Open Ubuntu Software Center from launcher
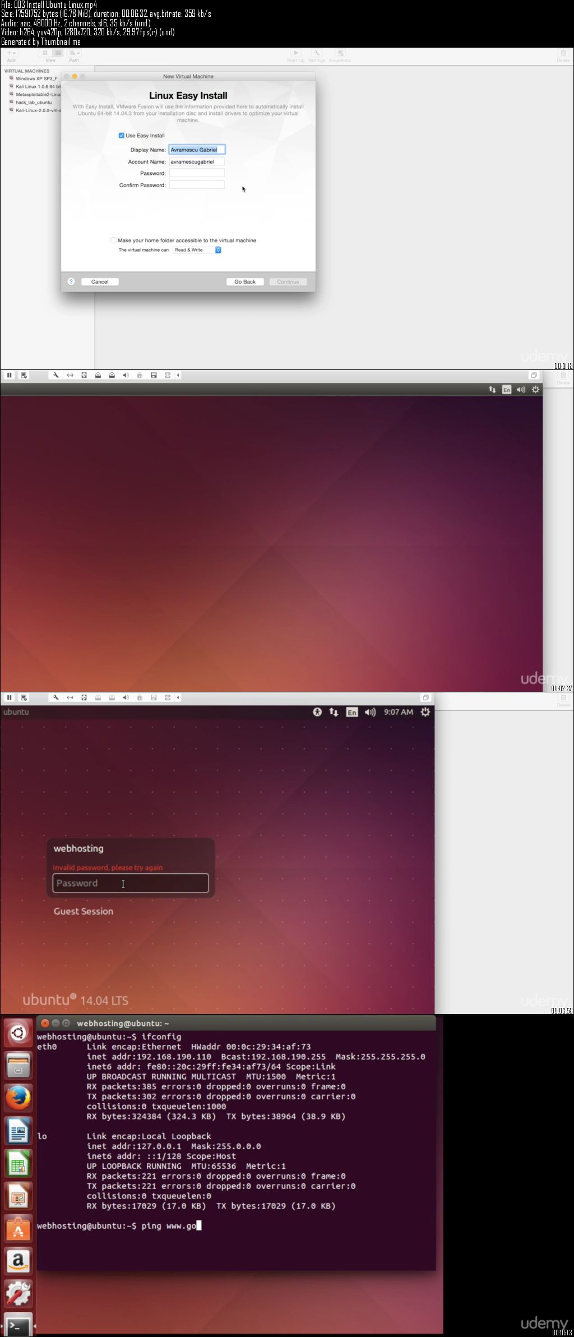The height and width of the screenshot is (1337, 574). point(18,1229)
